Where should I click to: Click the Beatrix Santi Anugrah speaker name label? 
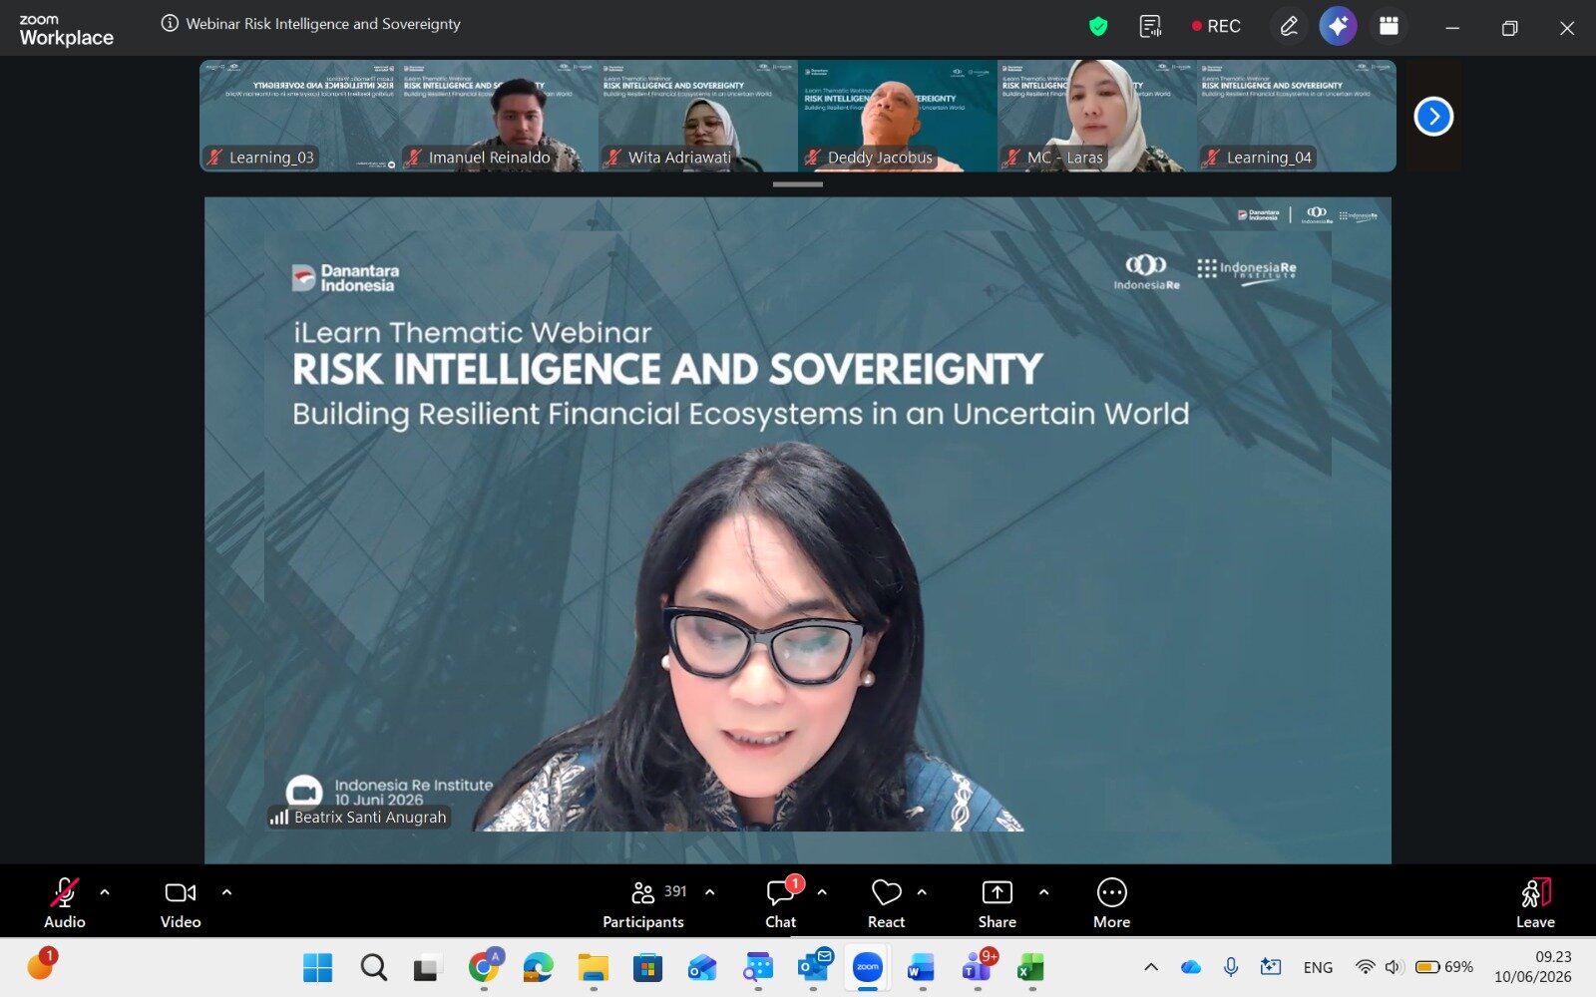359,818
